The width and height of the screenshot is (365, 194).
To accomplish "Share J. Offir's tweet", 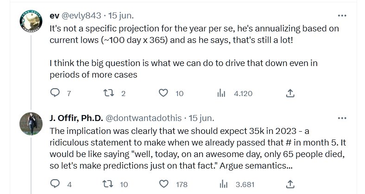I will (x=290, y=184).
